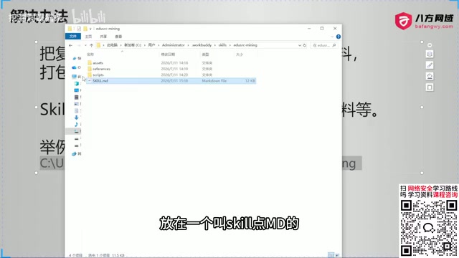Click the shape style button beside the slide
This screenshot has height=258, width=459.
(x=430, y=54)
